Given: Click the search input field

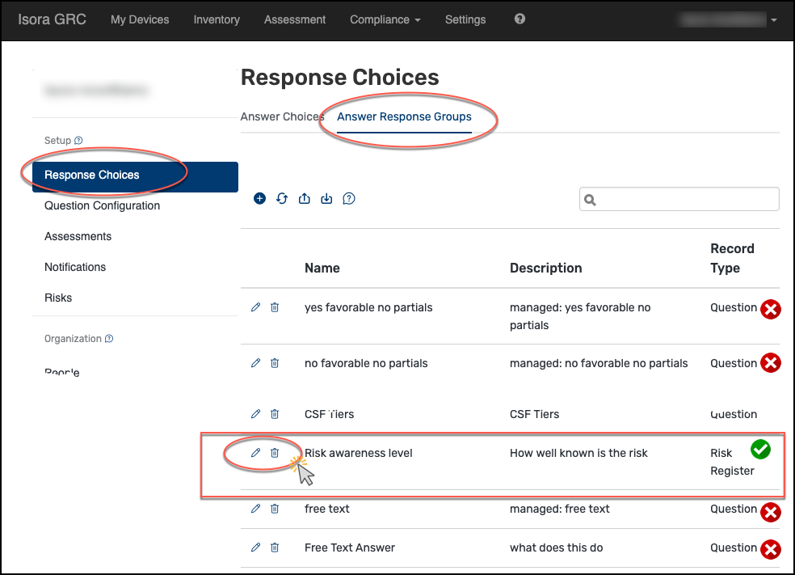Looking at the screenshot, I should click(x=687, y=199).
